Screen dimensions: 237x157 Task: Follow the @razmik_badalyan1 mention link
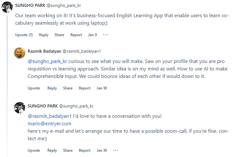tap(50, 116)
